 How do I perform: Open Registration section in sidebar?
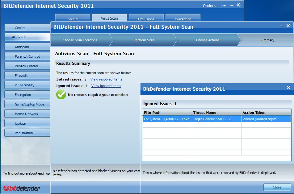(x=27, y=133)
